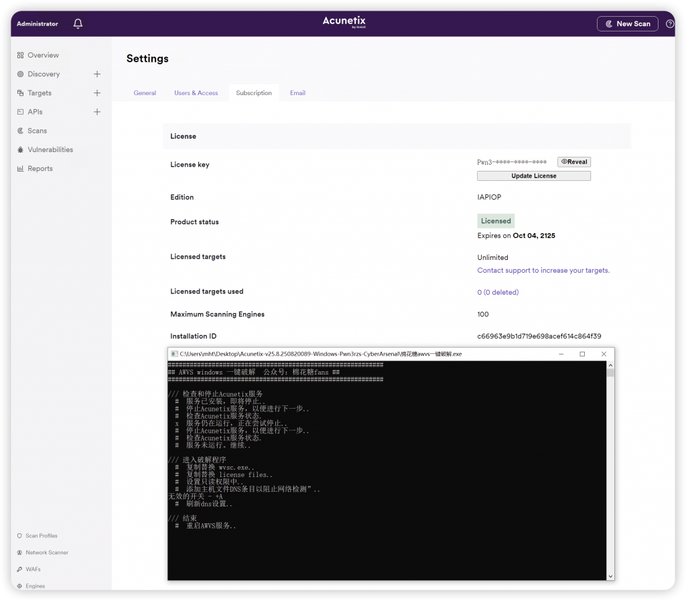Open Reports in the sidebar
686x601 pixels.
(40, 169)
